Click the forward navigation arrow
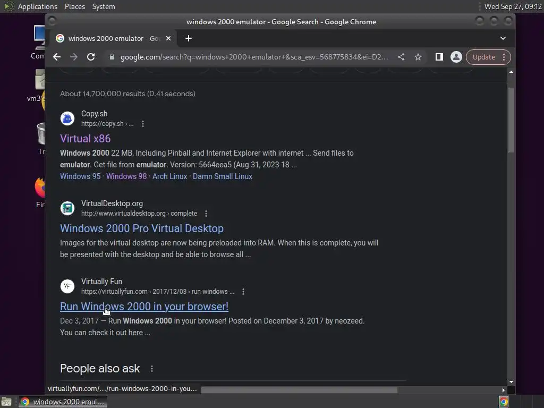The width and height of the screenshot is (544, 408). (73, 57)
